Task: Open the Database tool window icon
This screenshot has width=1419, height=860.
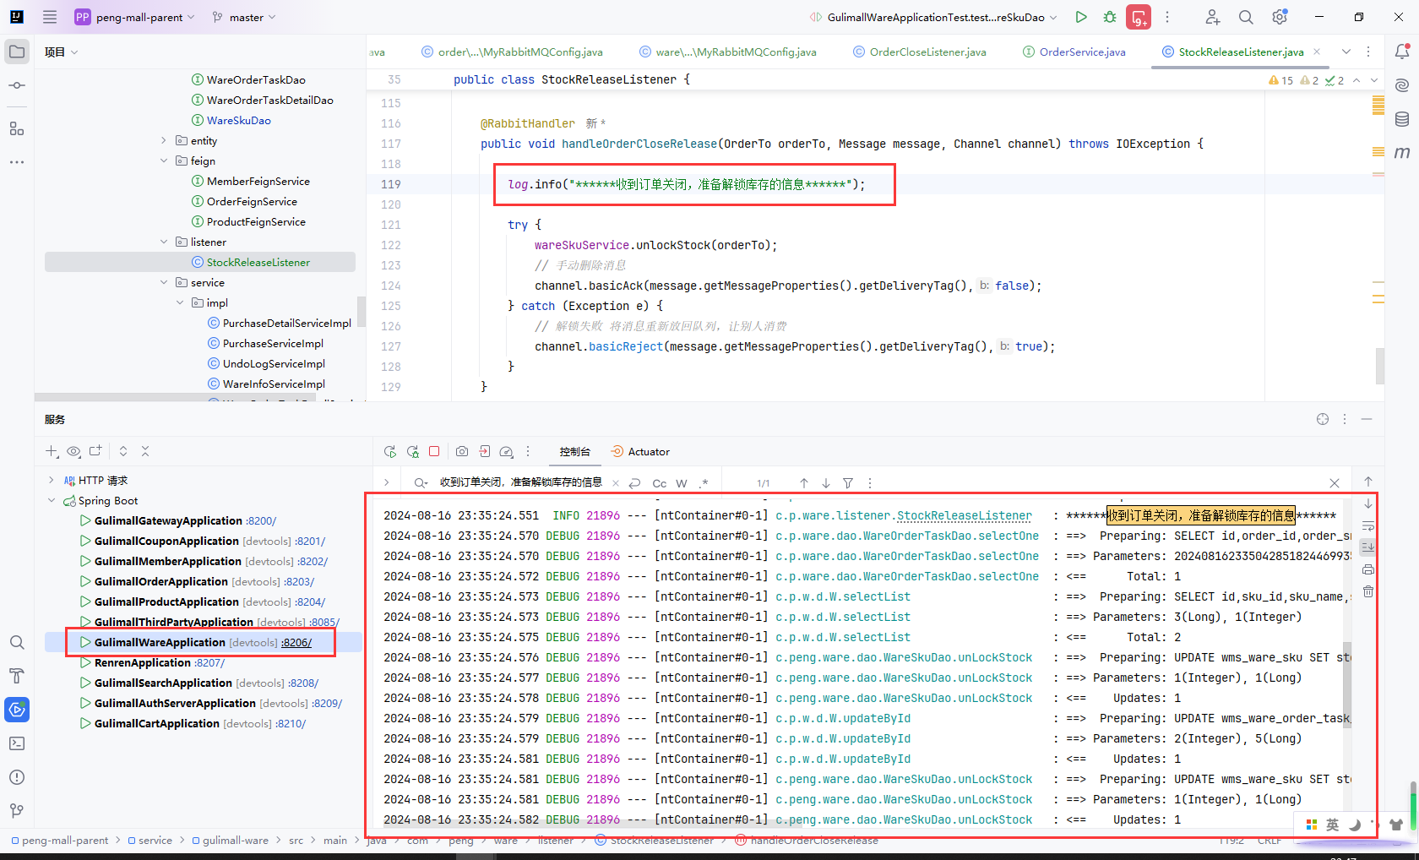Action: tap(1402, 119)
